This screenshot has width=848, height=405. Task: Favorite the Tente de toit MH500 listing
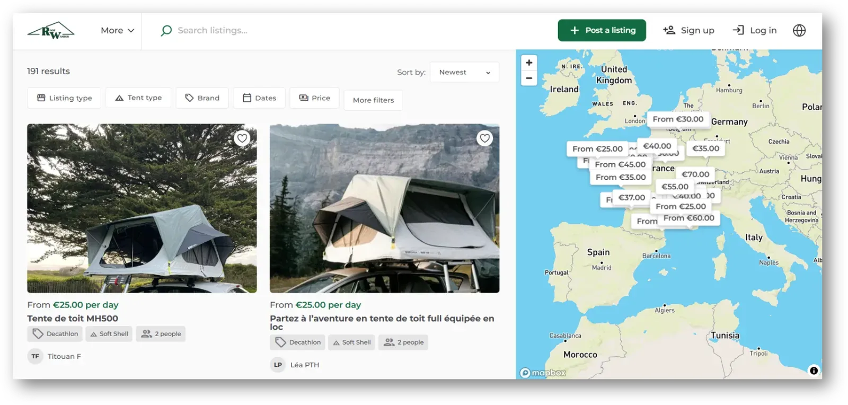[x=242, y=138]
